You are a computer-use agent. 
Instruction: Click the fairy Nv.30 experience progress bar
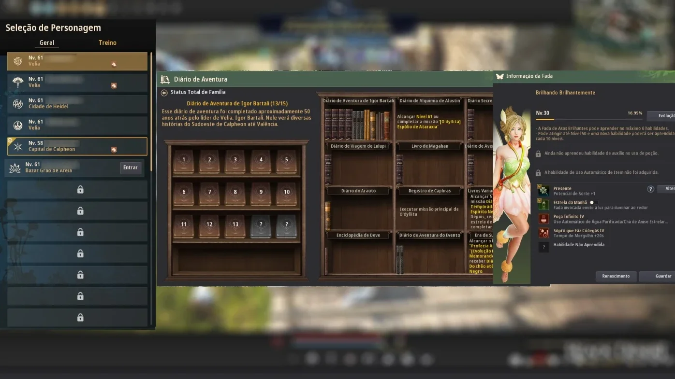[x=589, y=118]
